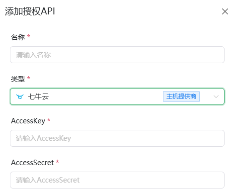Click the AccessSecret field label
The width and height of the screenshot is (234, 194).
(32, 163)
